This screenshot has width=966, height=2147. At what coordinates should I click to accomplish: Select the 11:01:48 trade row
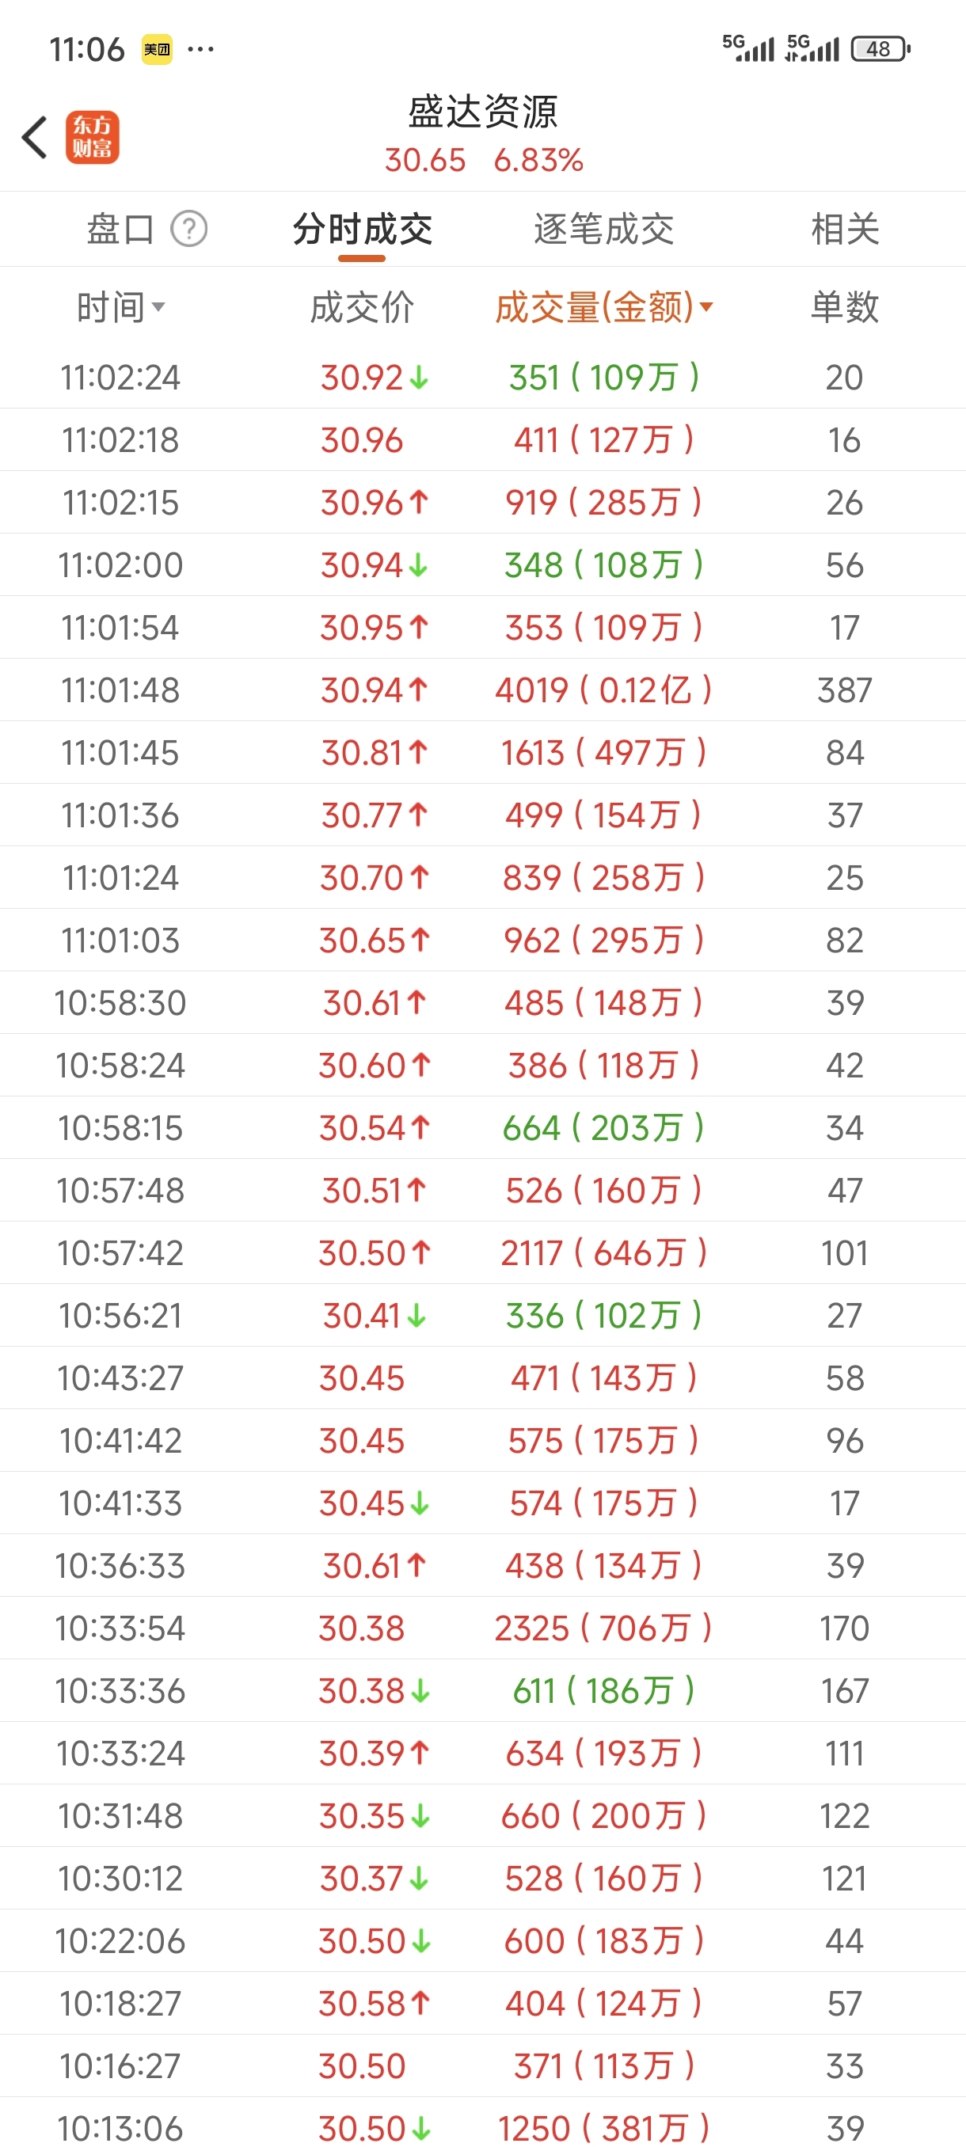click(x=482, y=690)
